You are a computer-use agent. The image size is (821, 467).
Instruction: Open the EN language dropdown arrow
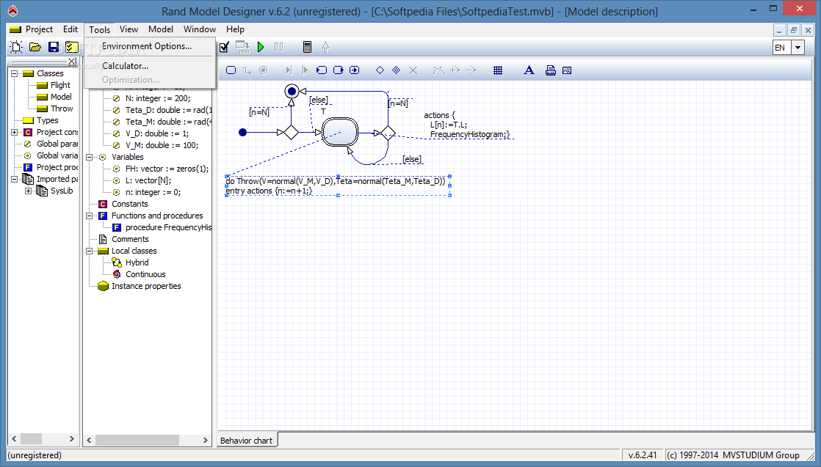(x=798, y=48)
